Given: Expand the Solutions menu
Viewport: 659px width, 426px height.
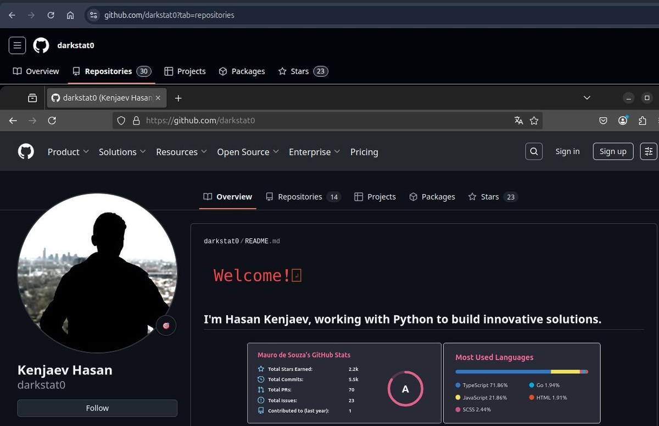Looking at the screenshot, I should pos(122,152).
